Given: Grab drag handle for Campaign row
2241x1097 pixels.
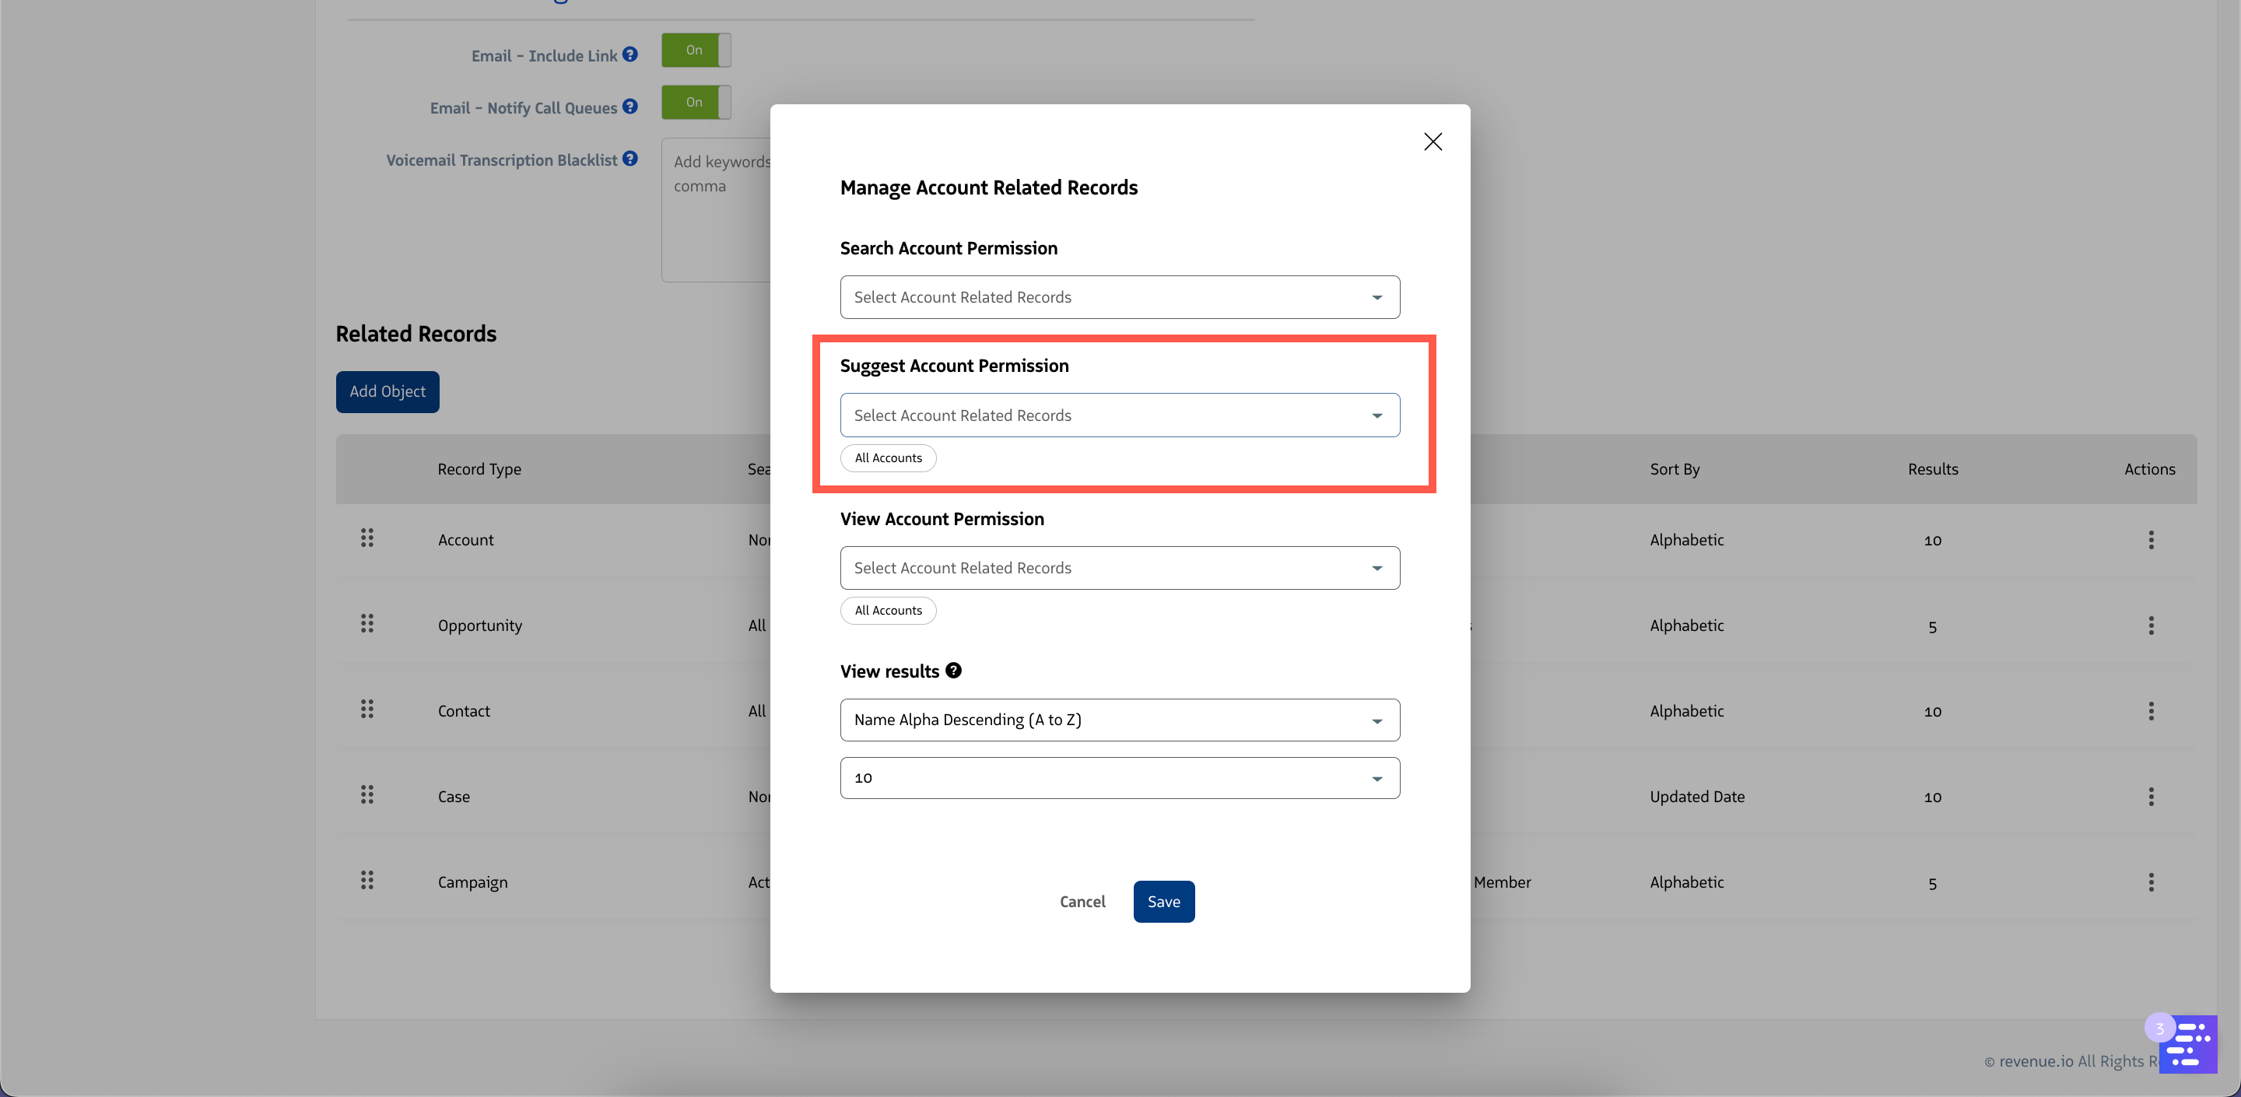Looking at the screenshot, I should [367, 881].
